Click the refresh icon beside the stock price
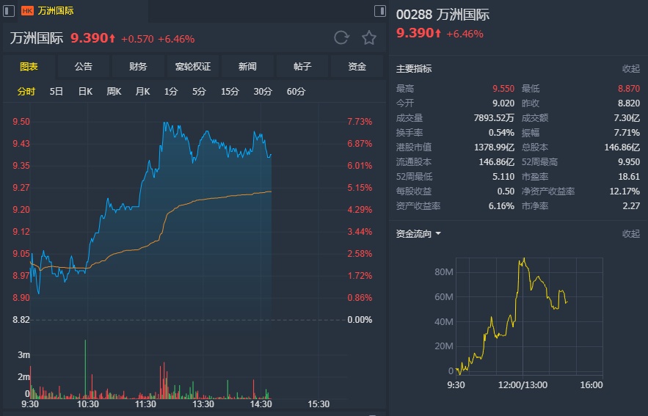 tap(341, 37)
